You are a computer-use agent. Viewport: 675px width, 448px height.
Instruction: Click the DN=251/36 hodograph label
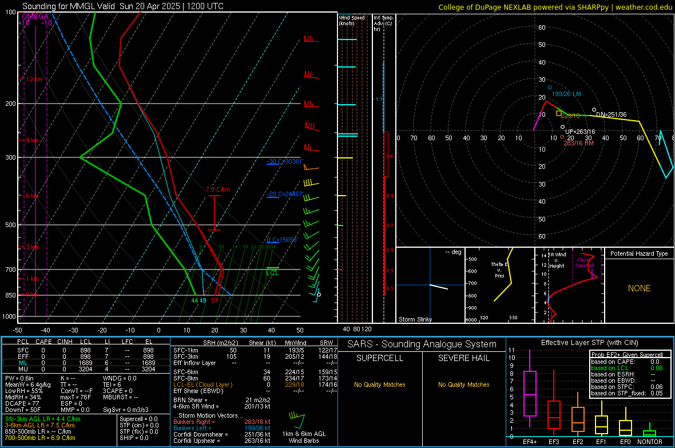612,114
